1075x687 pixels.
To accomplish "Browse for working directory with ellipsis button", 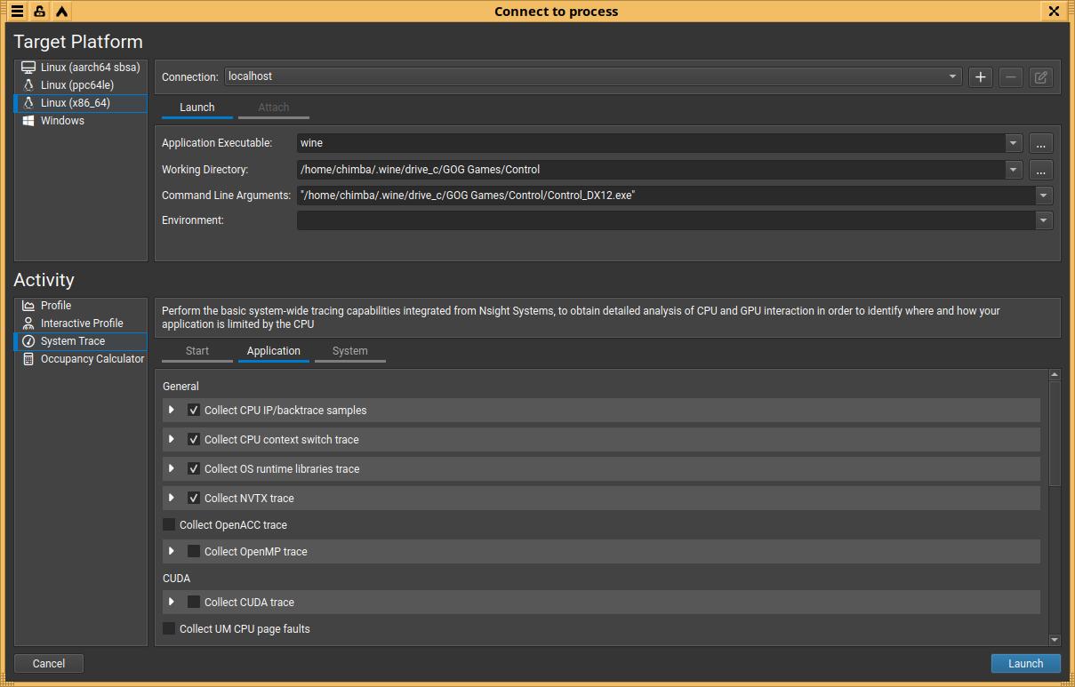I will pos(1040,170).
